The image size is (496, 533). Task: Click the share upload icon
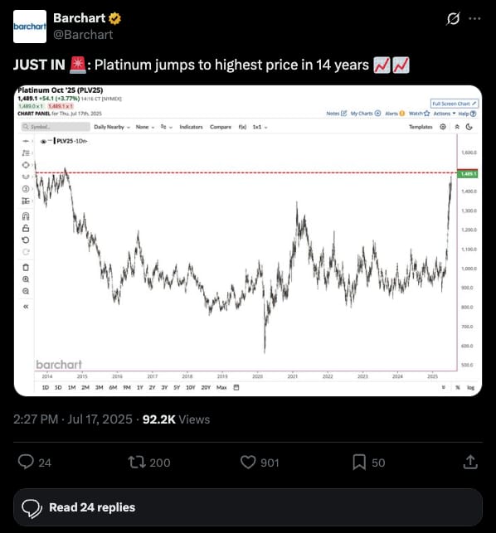point(470,462)
